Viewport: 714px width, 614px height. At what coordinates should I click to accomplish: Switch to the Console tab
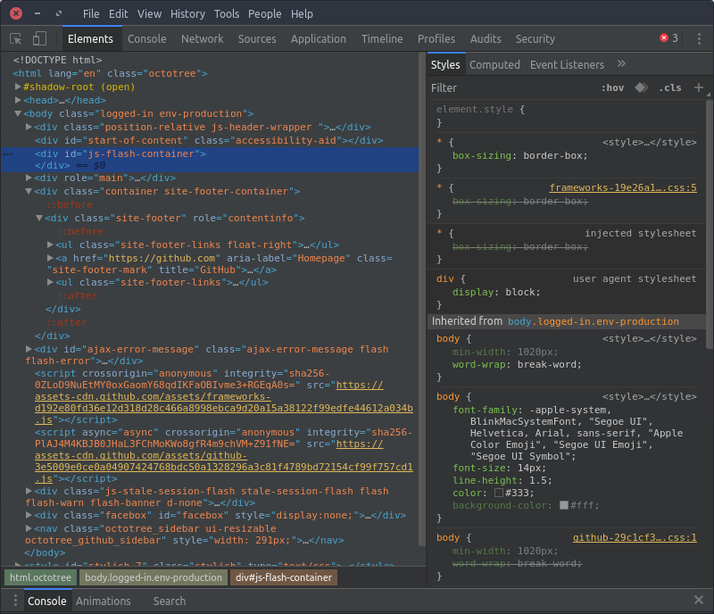(x=146, y=38)
